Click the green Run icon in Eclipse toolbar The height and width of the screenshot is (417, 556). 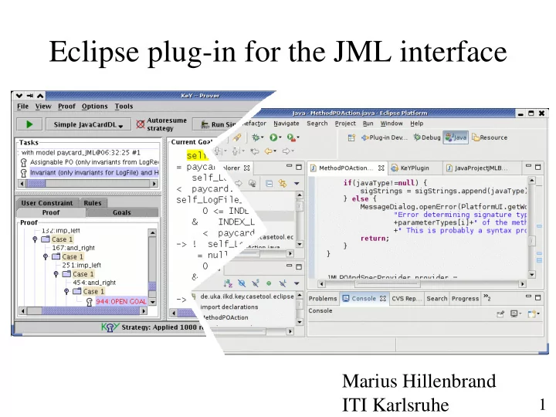pyautogui.click(x=273, y=137)
